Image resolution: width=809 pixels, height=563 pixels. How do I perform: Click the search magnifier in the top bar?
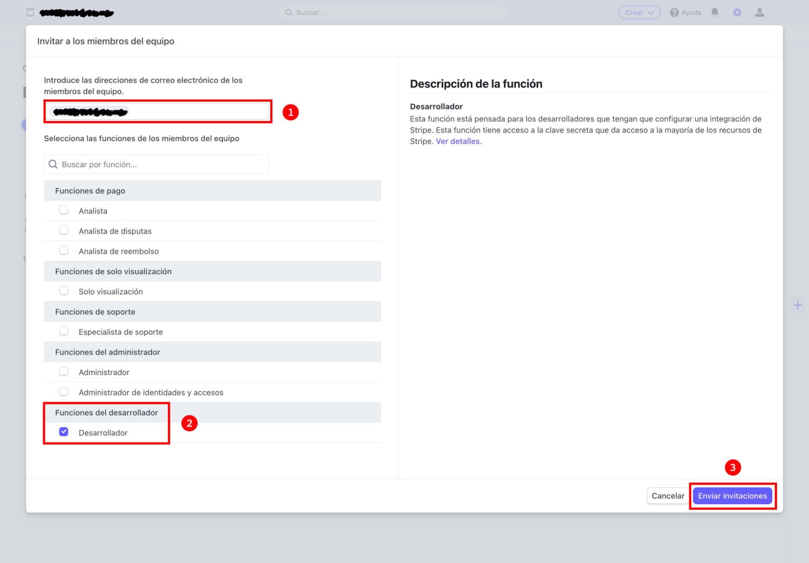289,12
